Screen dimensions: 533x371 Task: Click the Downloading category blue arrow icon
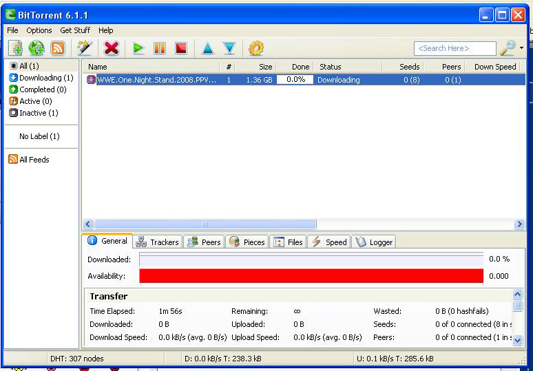(13, 78)
